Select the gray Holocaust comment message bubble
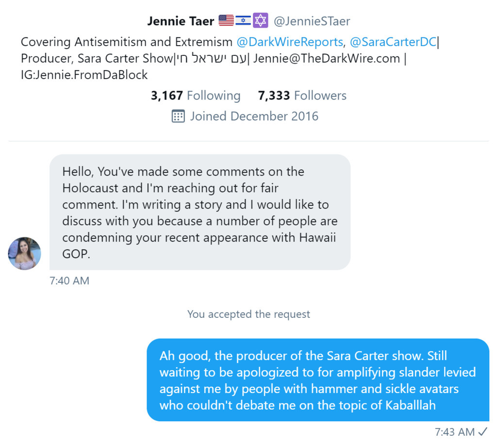 (200, 212)
